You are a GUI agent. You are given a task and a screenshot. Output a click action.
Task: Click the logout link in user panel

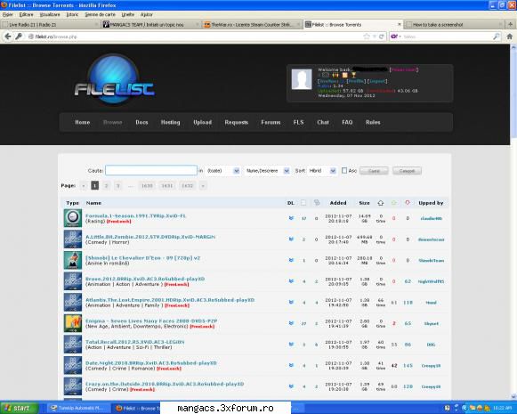(377, 81)
